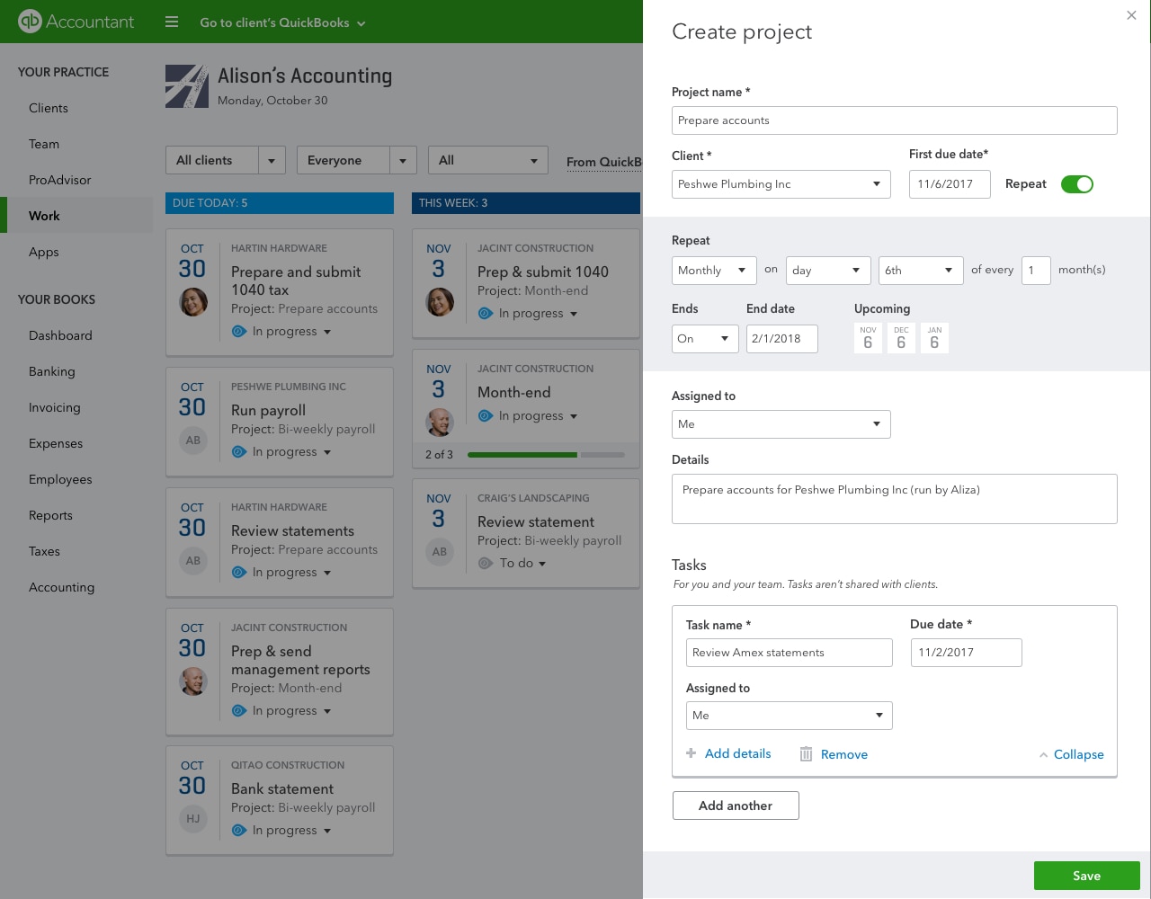Viewport: 1151px width, 899px height.
Task: Click avatar on Month-end card
Action: click(440, 423)
